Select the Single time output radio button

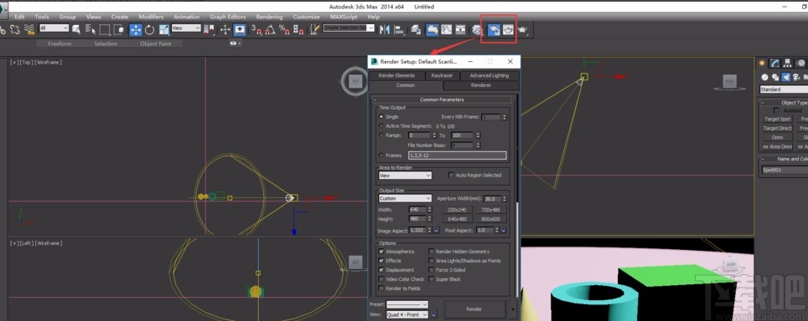tap(381, 117)
